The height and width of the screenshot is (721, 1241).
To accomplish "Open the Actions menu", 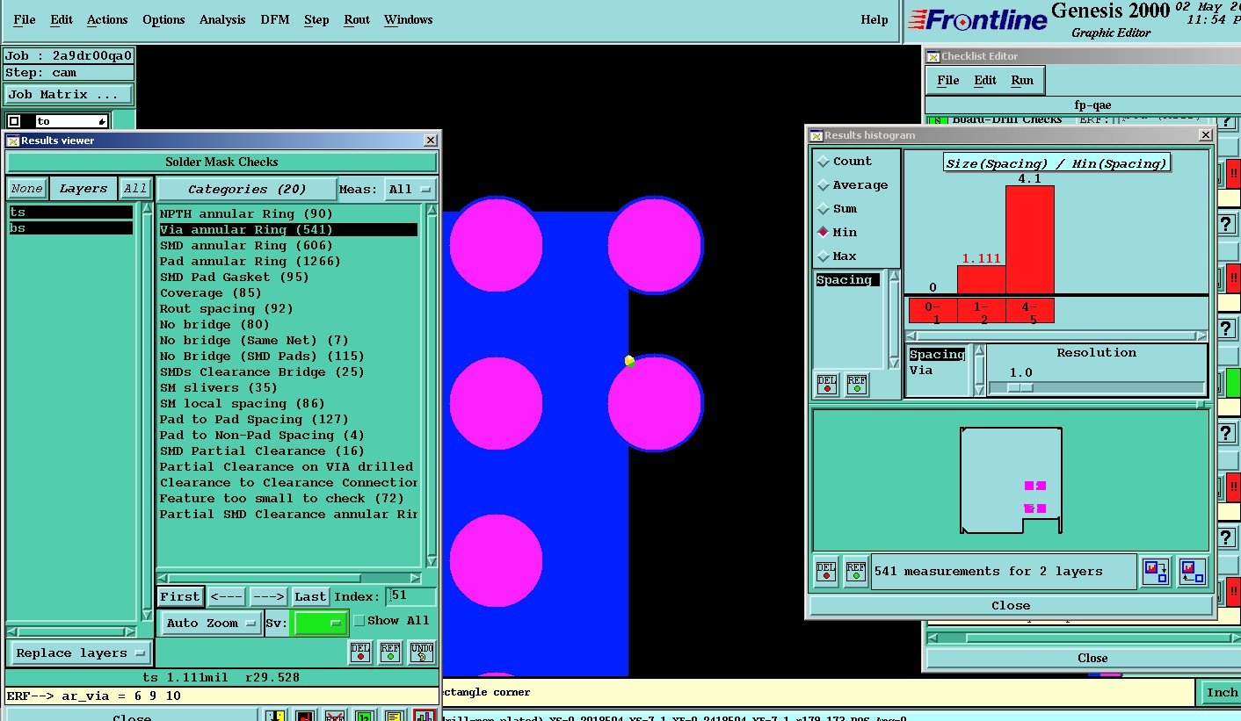I will [x=107, y=19].
